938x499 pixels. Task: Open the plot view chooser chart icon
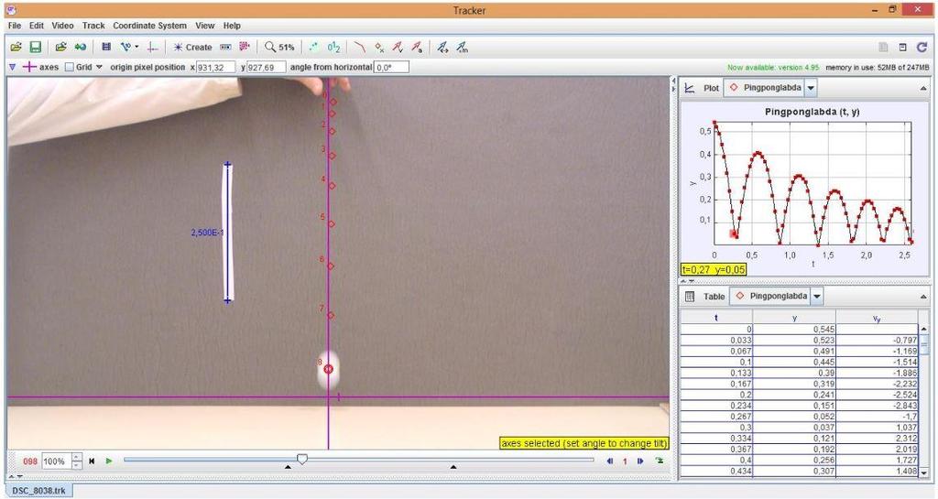(x=690, y=88)
